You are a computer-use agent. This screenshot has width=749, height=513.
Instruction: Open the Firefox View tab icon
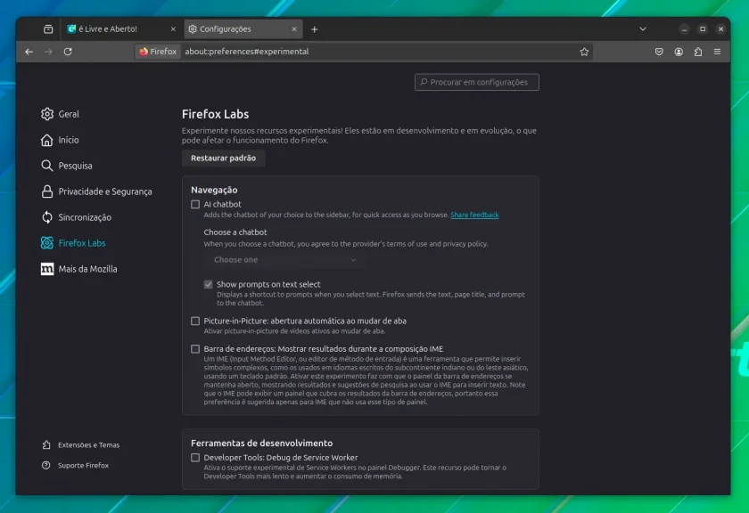48,29
